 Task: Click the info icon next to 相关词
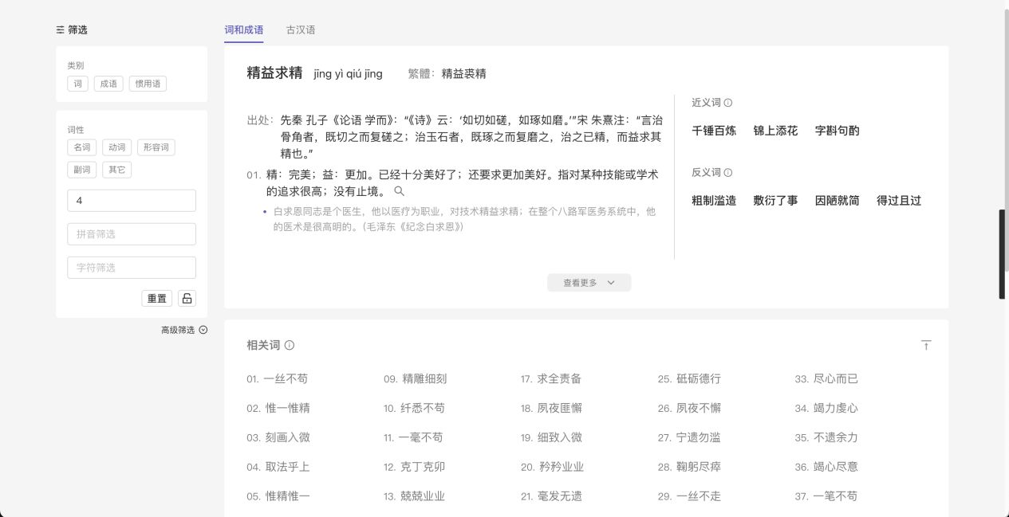[290, 345]
